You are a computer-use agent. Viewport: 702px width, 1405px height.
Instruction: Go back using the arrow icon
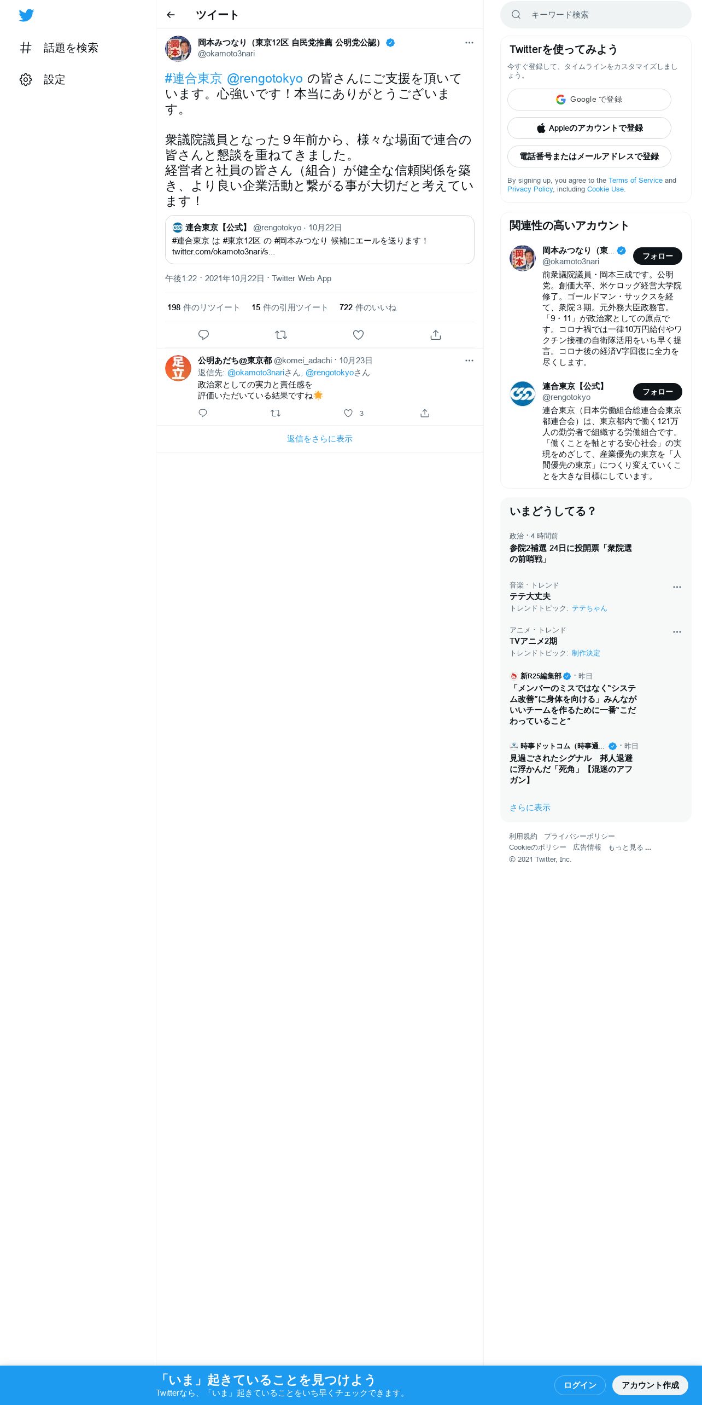[171, 15]
